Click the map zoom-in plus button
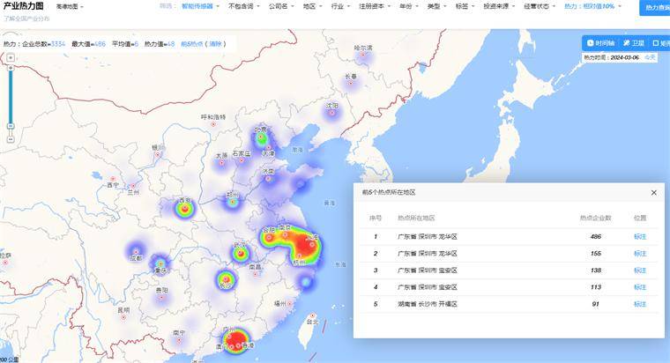Image resolution: width=670 pixels, height=363 pixels. click(x=11, y=57)
